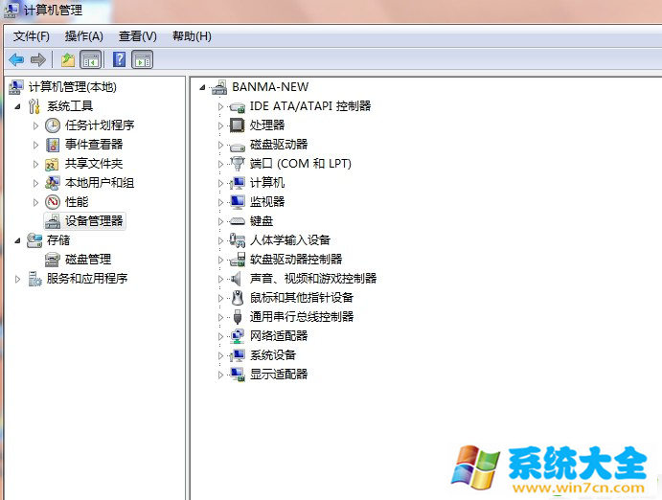The width and height of the screenshot is (662, 500).
Task: Click the 共享文件夹 icon
Action: tap(52, 164)
